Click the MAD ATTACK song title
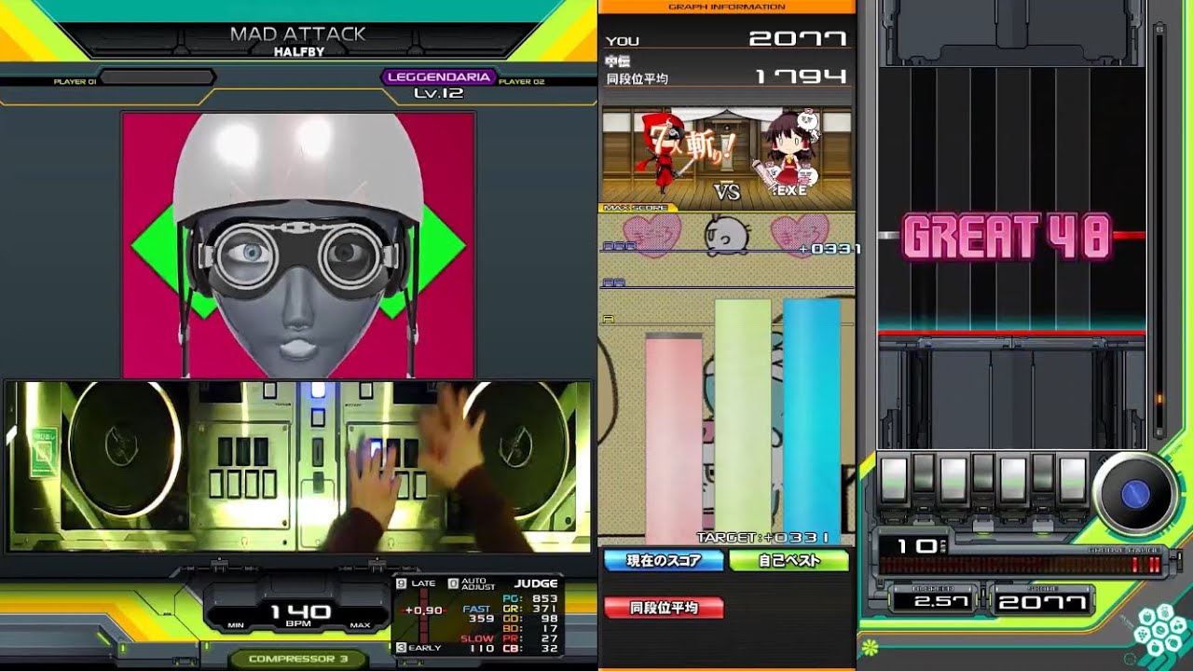The width and height of the screenshot is (1193, 671). pos(298,34)
